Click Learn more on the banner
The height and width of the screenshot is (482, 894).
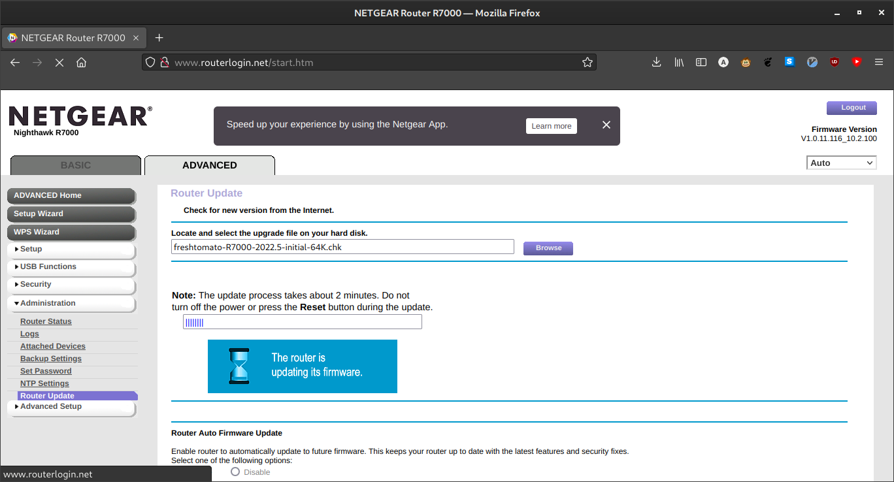tap(552, 126)
